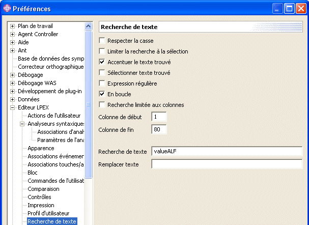Open Base de données des symptômes page

(51, 59)
